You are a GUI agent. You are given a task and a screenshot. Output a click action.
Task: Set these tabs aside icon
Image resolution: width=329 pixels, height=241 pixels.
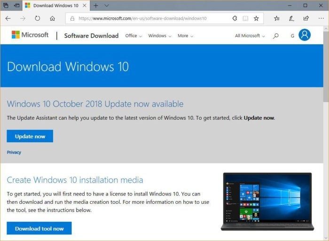[16, 6]
